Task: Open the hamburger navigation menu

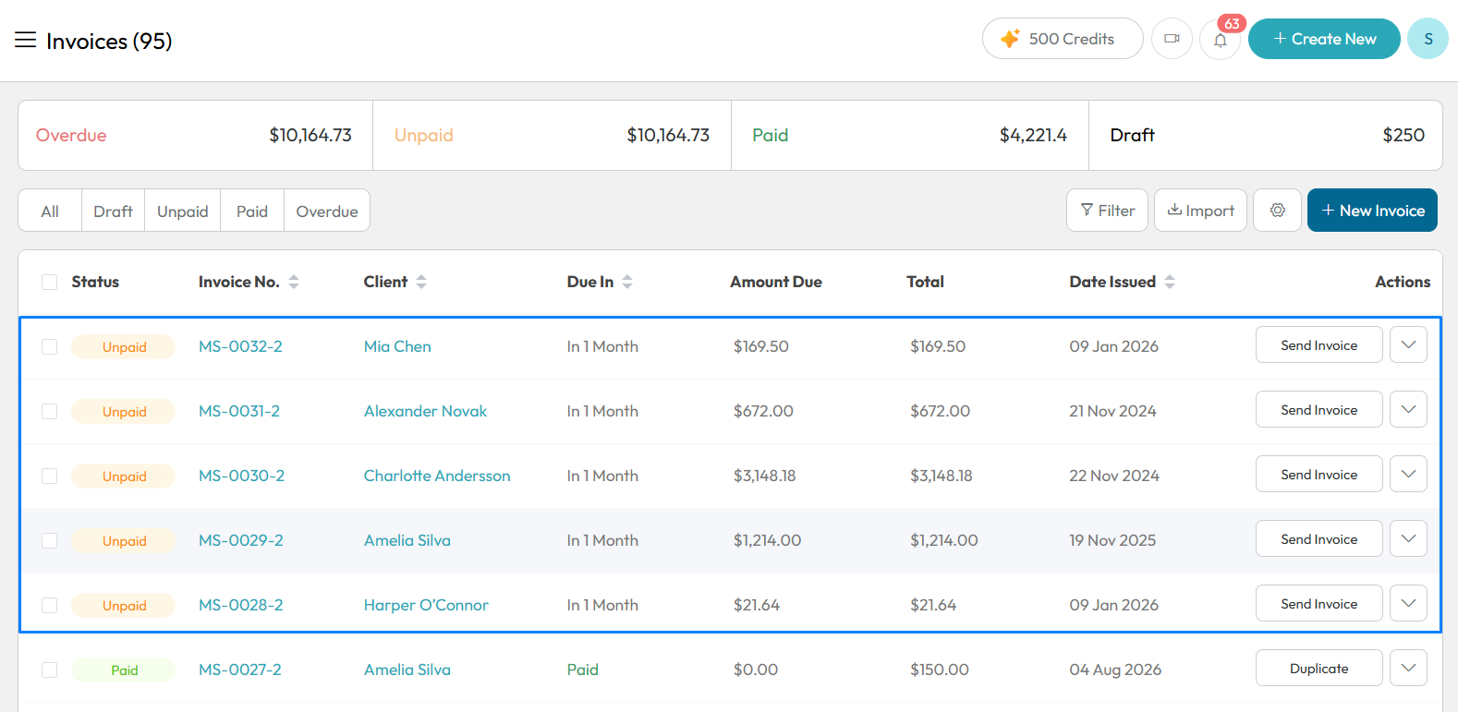Action: (x=25, y=40)
